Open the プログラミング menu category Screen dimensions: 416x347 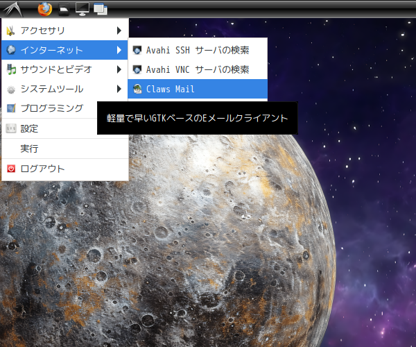click(x=49, y=108)
